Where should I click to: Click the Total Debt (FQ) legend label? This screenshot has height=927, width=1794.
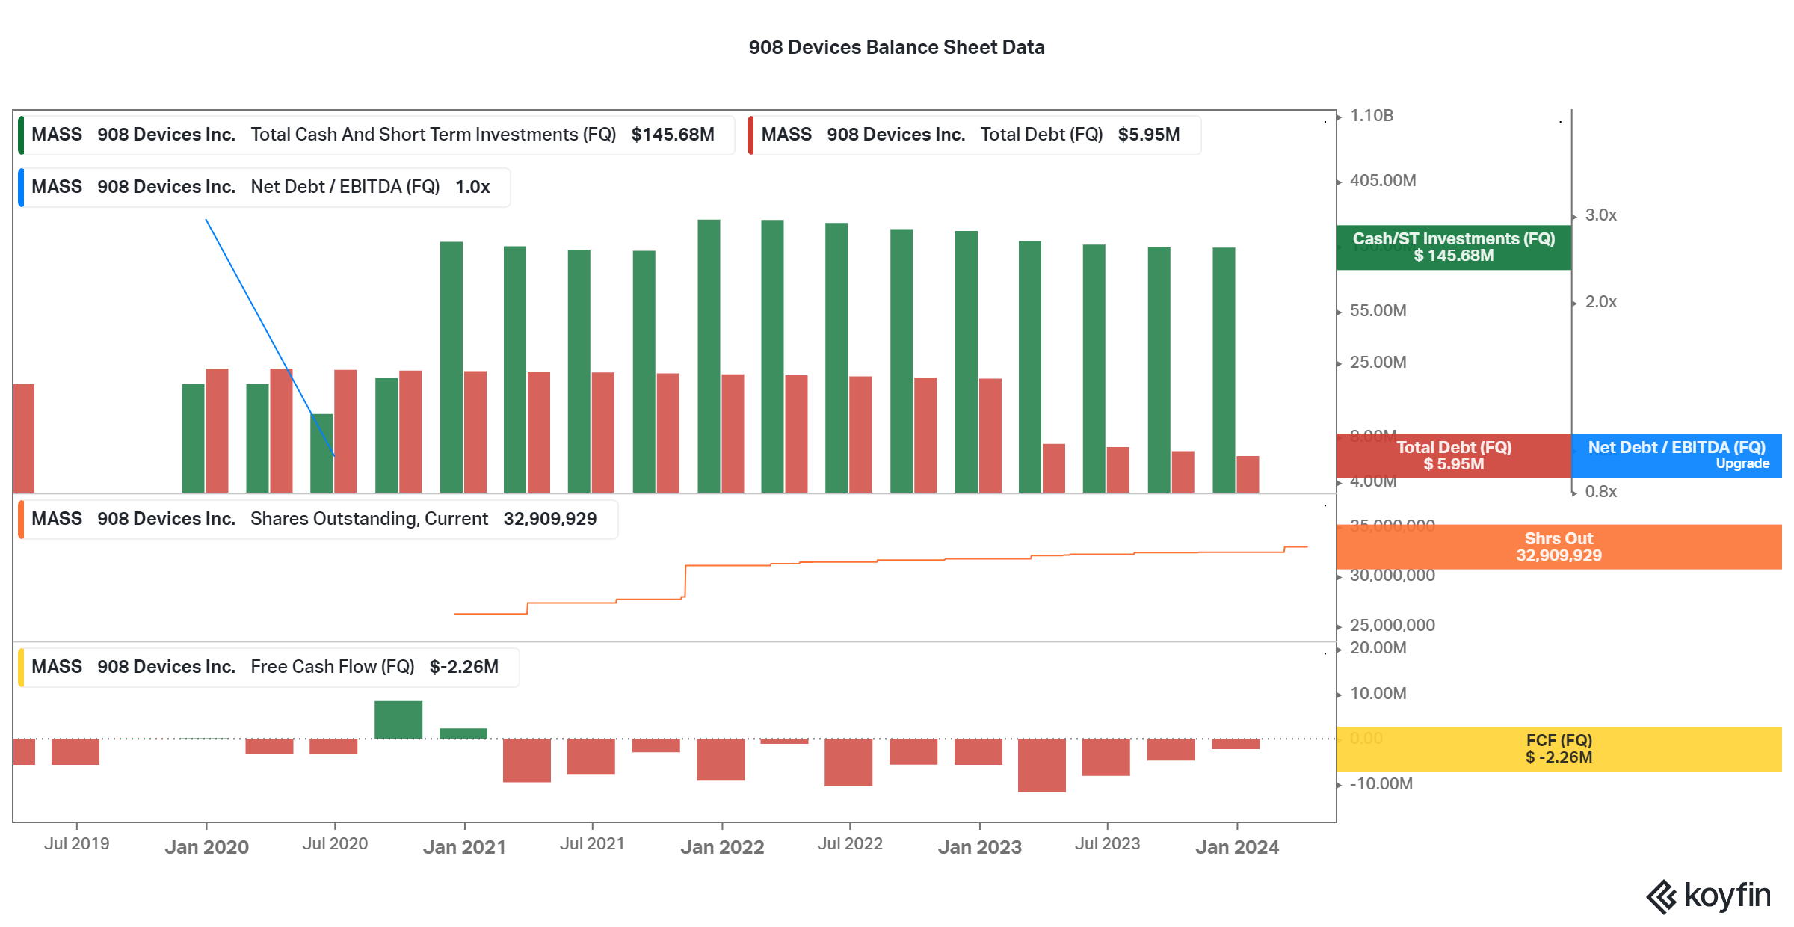[1041, 135]
